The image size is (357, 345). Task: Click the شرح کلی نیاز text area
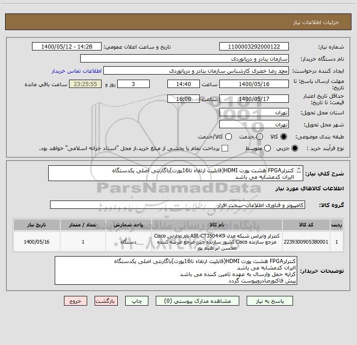[x=176, y=173]
